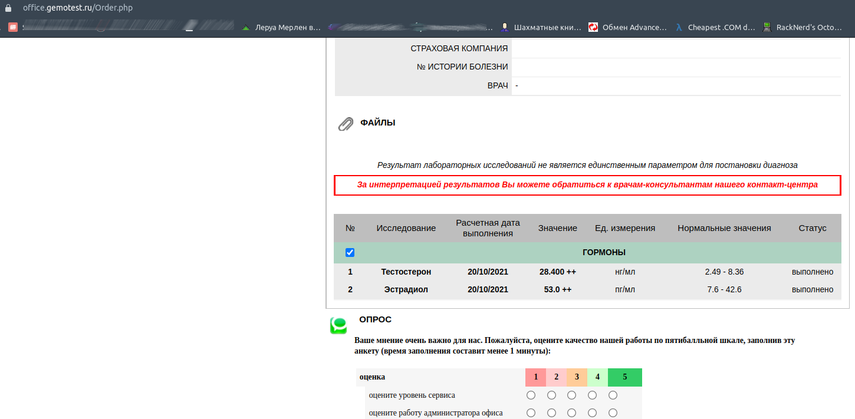Rate работу администратора офиса as 4

(592, 413)
